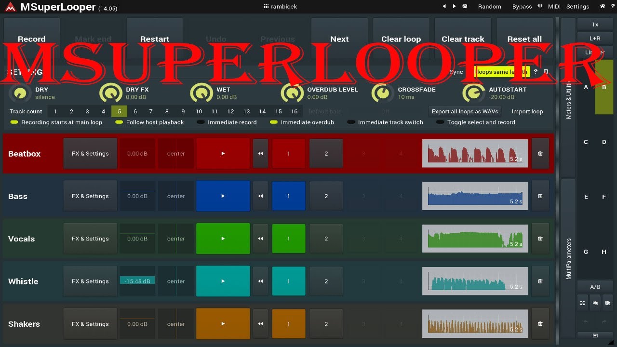Set track count to 8
The height and width of the screenshot is (347, 617).
(x=167, y=111)
